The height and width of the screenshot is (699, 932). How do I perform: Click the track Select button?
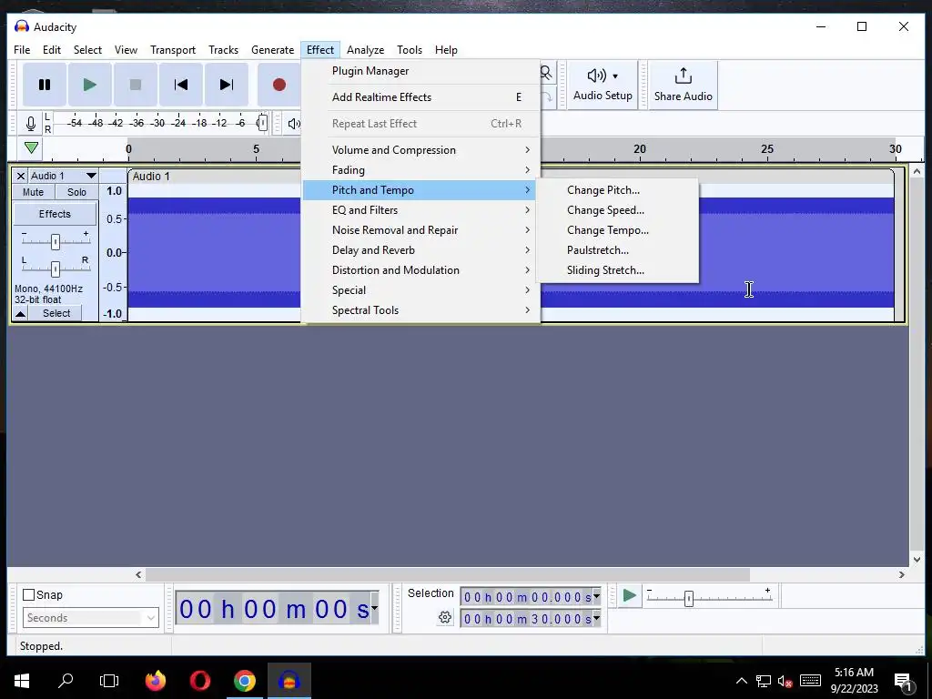56,313
